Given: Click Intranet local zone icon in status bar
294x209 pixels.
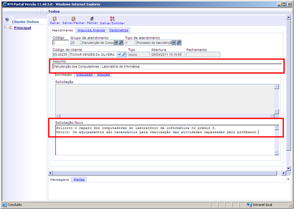Looking at the screenshot, I should tap(249, 205).
